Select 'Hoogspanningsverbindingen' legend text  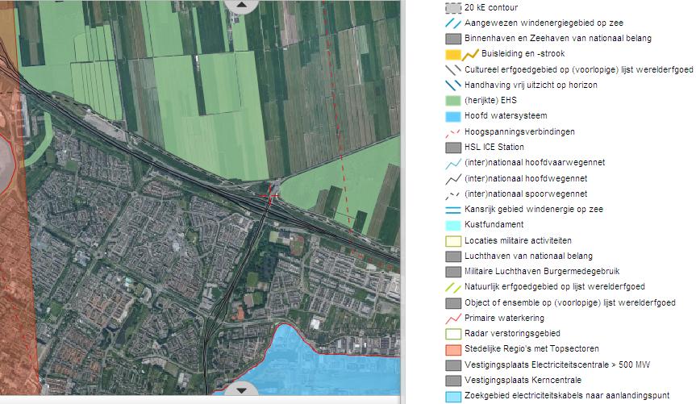coord(519,132)
